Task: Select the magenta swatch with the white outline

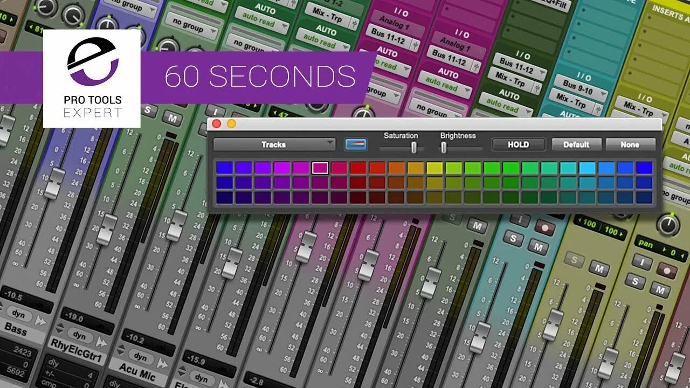Action: click(320, 168)
